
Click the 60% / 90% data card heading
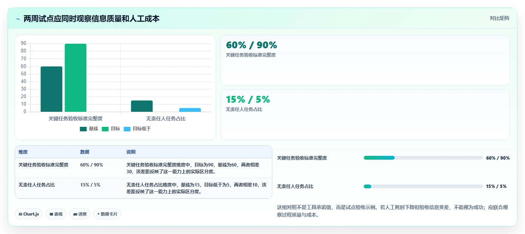(252, 45)
